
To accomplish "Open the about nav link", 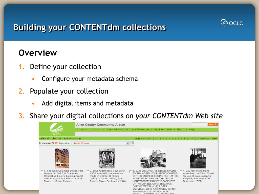I will tap(180, 130).
